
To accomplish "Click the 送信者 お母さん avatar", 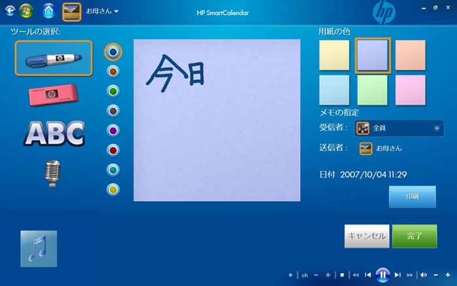I will (x=366, y=148).
